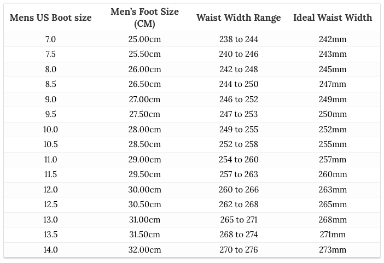Screen dimensions: 384x263
Task: Click ideal waist width 265mm
Action: pos(333,204)
